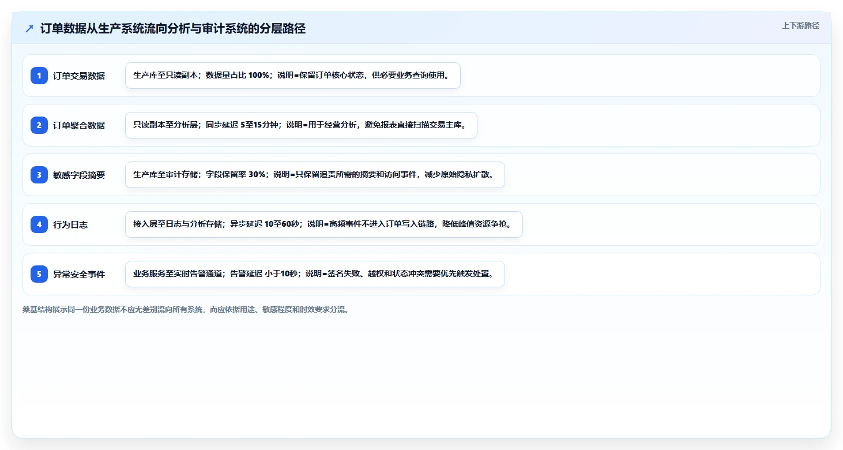Click the 只读副本至分析层 description box
843x450 pixels.
pos(301,125)
